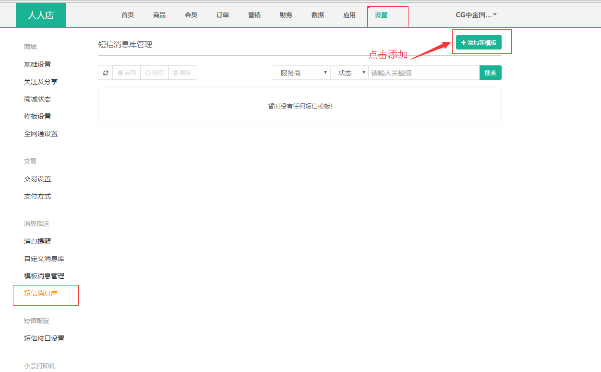This screenshot has width=601, height=372.
Task: Click the 禁用 disable button
Action: 155,73
